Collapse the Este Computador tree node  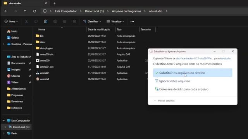(x=3, y=120)
